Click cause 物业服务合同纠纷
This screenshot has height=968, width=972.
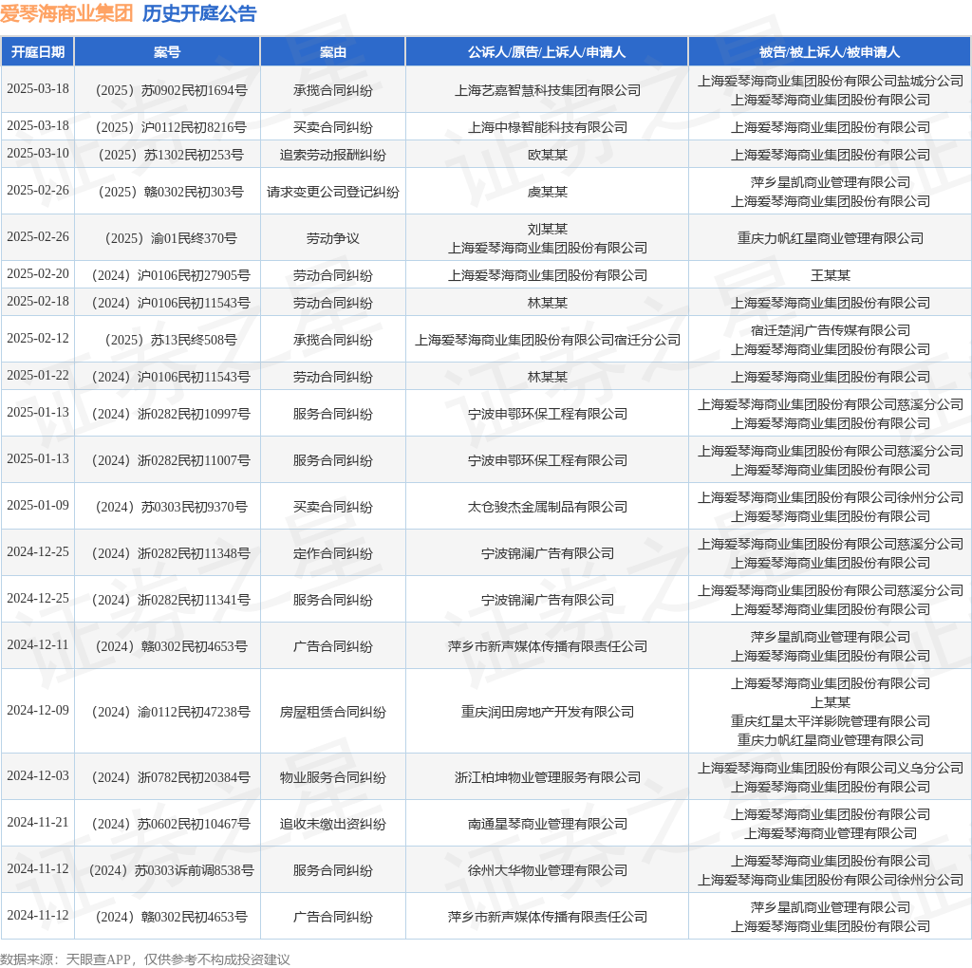[333, 778]
